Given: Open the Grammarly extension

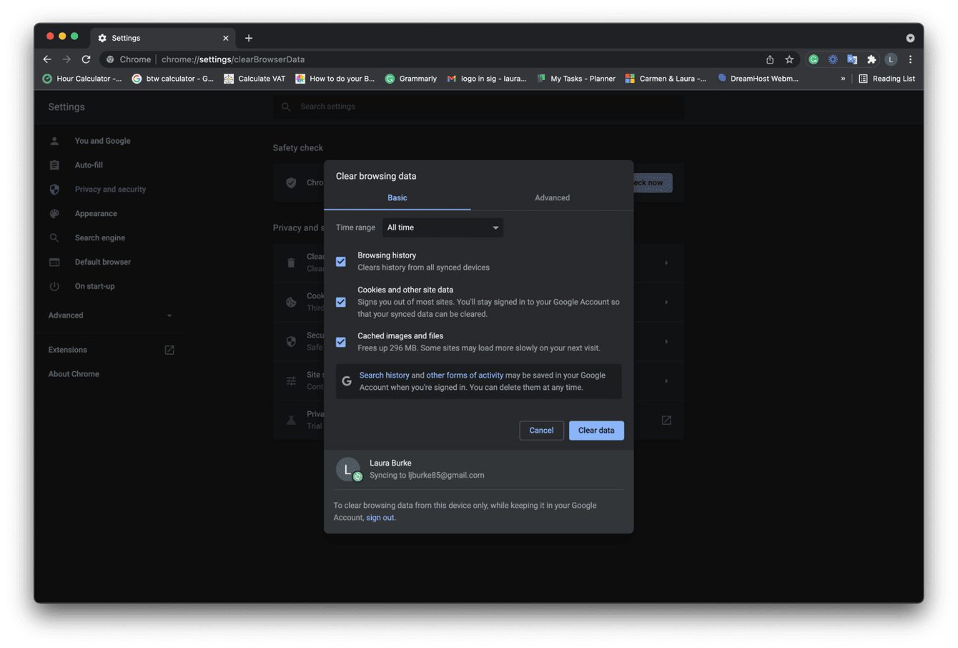Looking at the screenshot, I should pyautogui.click(x=814, y=59).
